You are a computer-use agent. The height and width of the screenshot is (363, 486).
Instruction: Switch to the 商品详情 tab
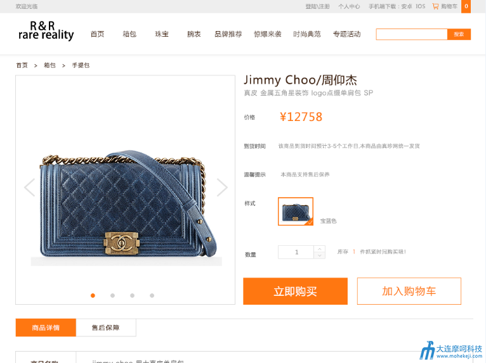tap(46, 328)
